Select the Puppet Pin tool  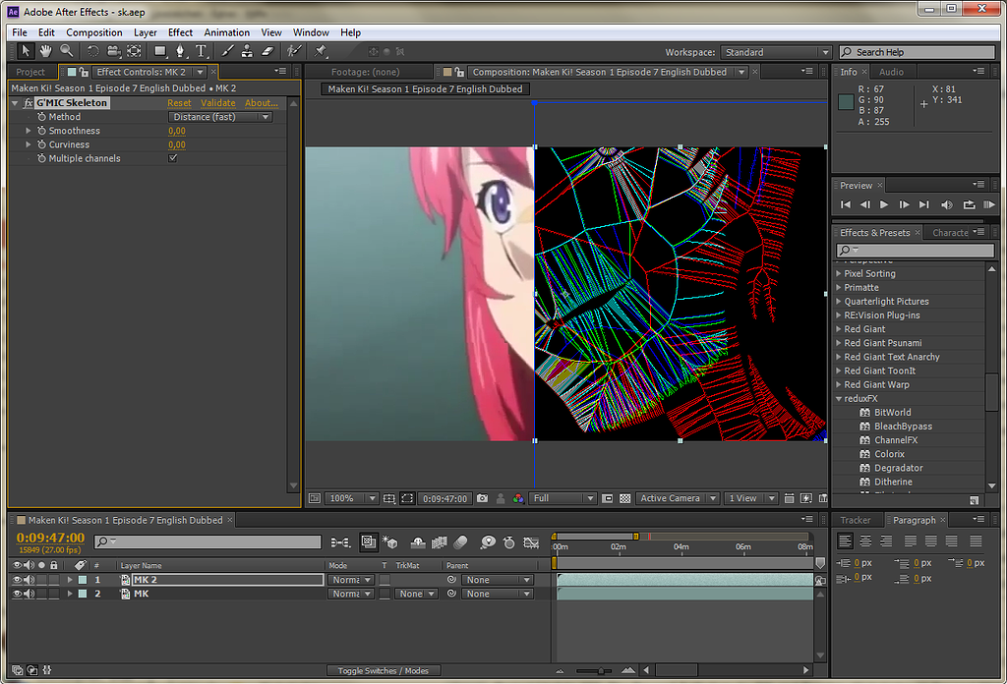click(x=321, y=51)
